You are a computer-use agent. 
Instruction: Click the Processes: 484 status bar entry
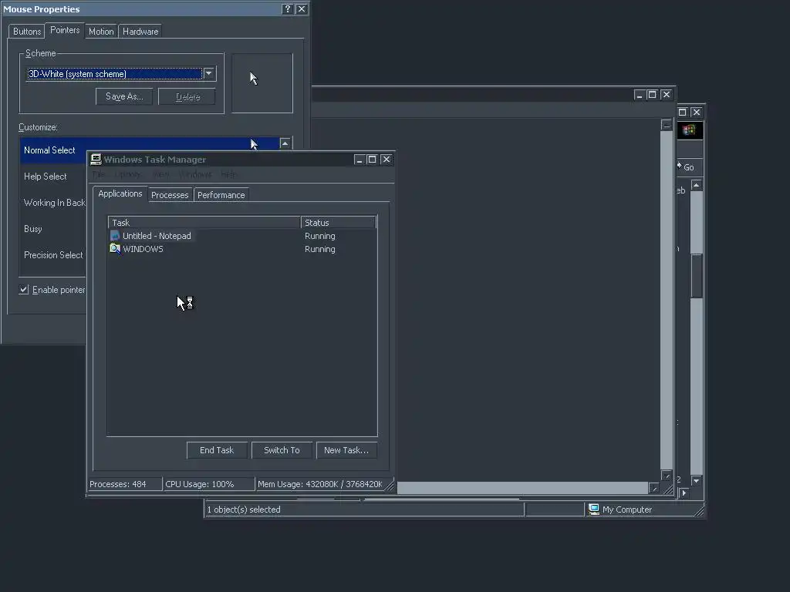[x=124, y=484]
